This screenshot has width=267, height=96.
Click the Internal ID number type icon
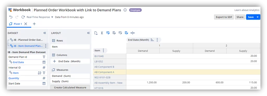tap(44, 68)
